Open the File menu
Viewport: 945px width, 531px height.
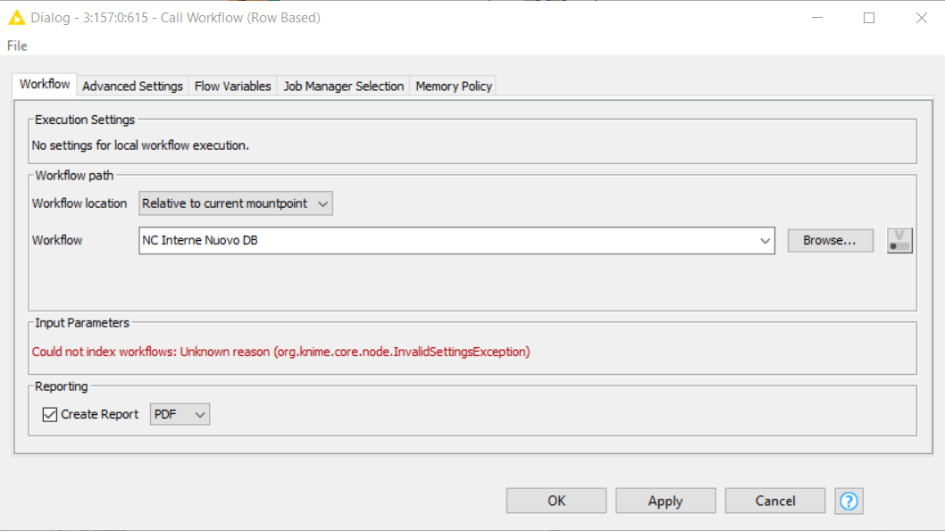(x=15, y=45)
